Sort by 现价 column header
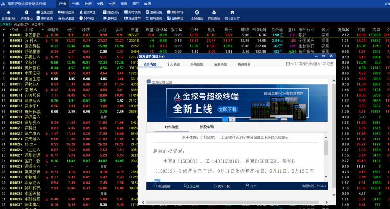 tap(71, 30)
